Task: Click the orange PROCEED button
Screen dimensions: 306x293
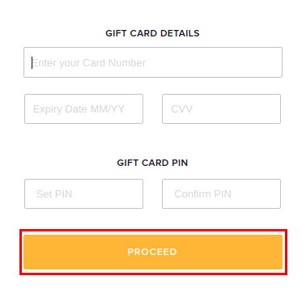Action: click(153, 252)
